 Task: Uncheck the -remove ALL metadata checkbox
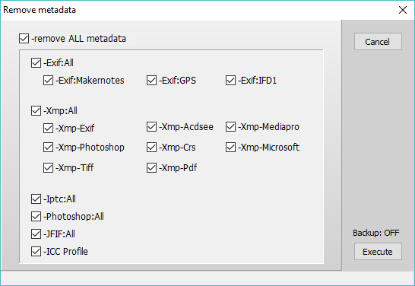tap(24, 38)
